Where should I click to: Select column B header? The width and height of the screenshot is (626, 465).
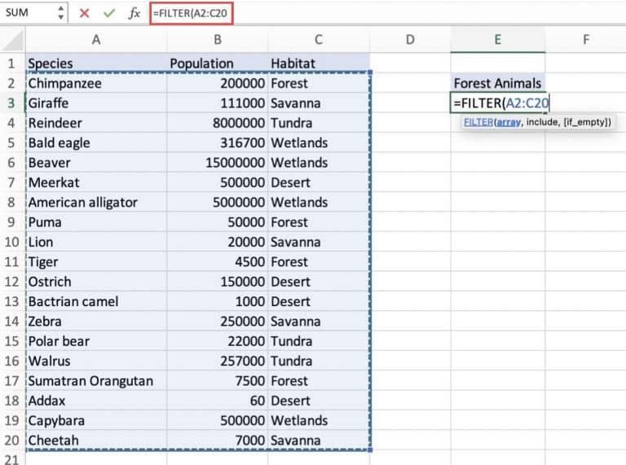click(x=217, y=39)
